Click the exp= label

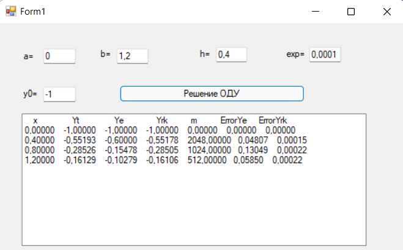[295, 54]
